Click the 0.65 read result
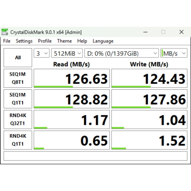 [x=72, y=140]
